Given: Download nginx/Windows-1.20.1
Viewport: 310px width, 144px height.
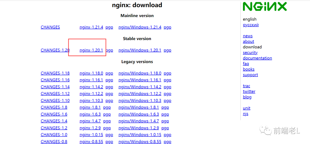Looking at the screenshot, I should pyautogui.click(x=140, y=50).
